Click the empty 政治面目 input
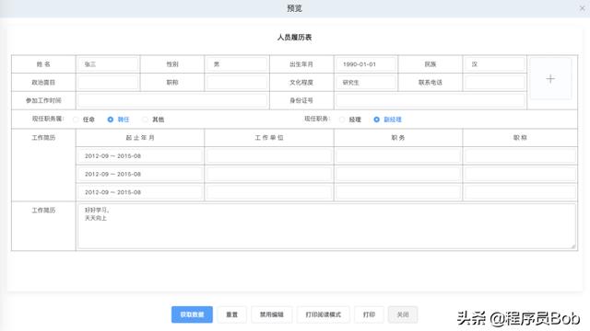The image size is (590, 331). [108, 82]
